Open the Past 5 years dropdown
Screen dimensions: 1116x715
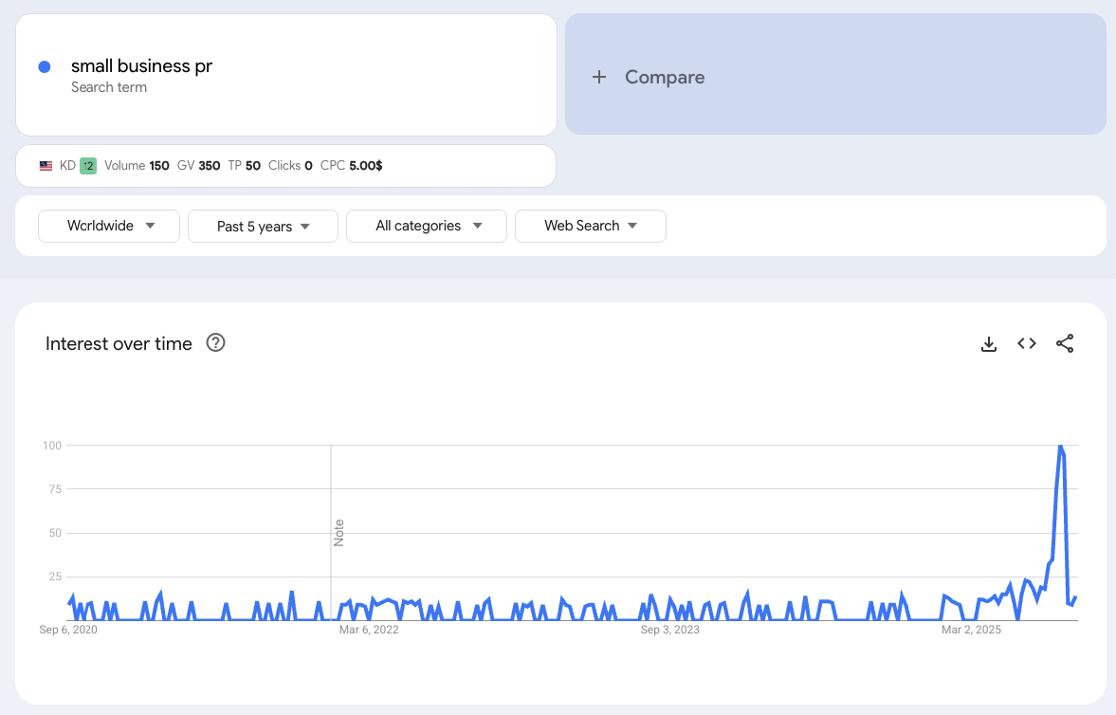[x=263, y=227]
